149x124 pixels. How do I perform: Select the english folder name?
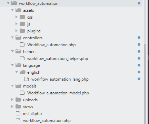point(34,72)
